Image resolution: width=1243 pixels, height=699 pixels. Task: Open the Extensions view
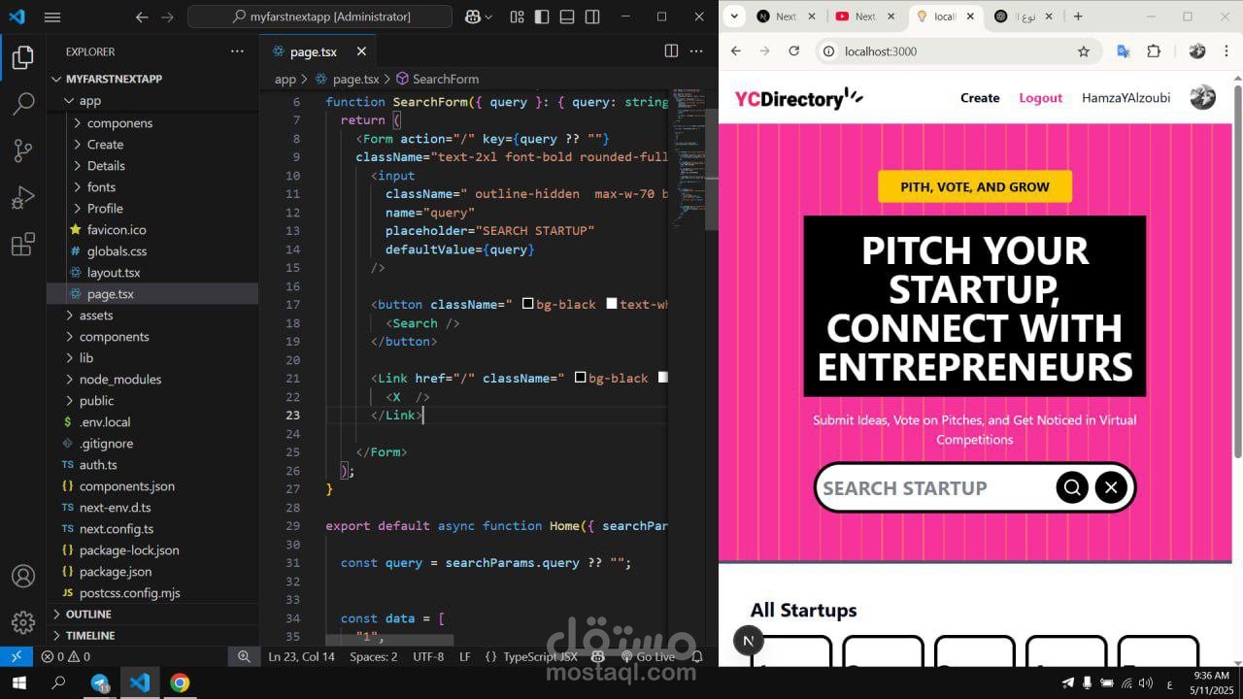pos(23,245)
